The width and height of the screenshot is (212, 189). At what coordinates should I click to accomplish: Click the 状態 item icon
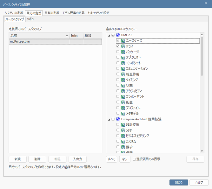(123, 85)
